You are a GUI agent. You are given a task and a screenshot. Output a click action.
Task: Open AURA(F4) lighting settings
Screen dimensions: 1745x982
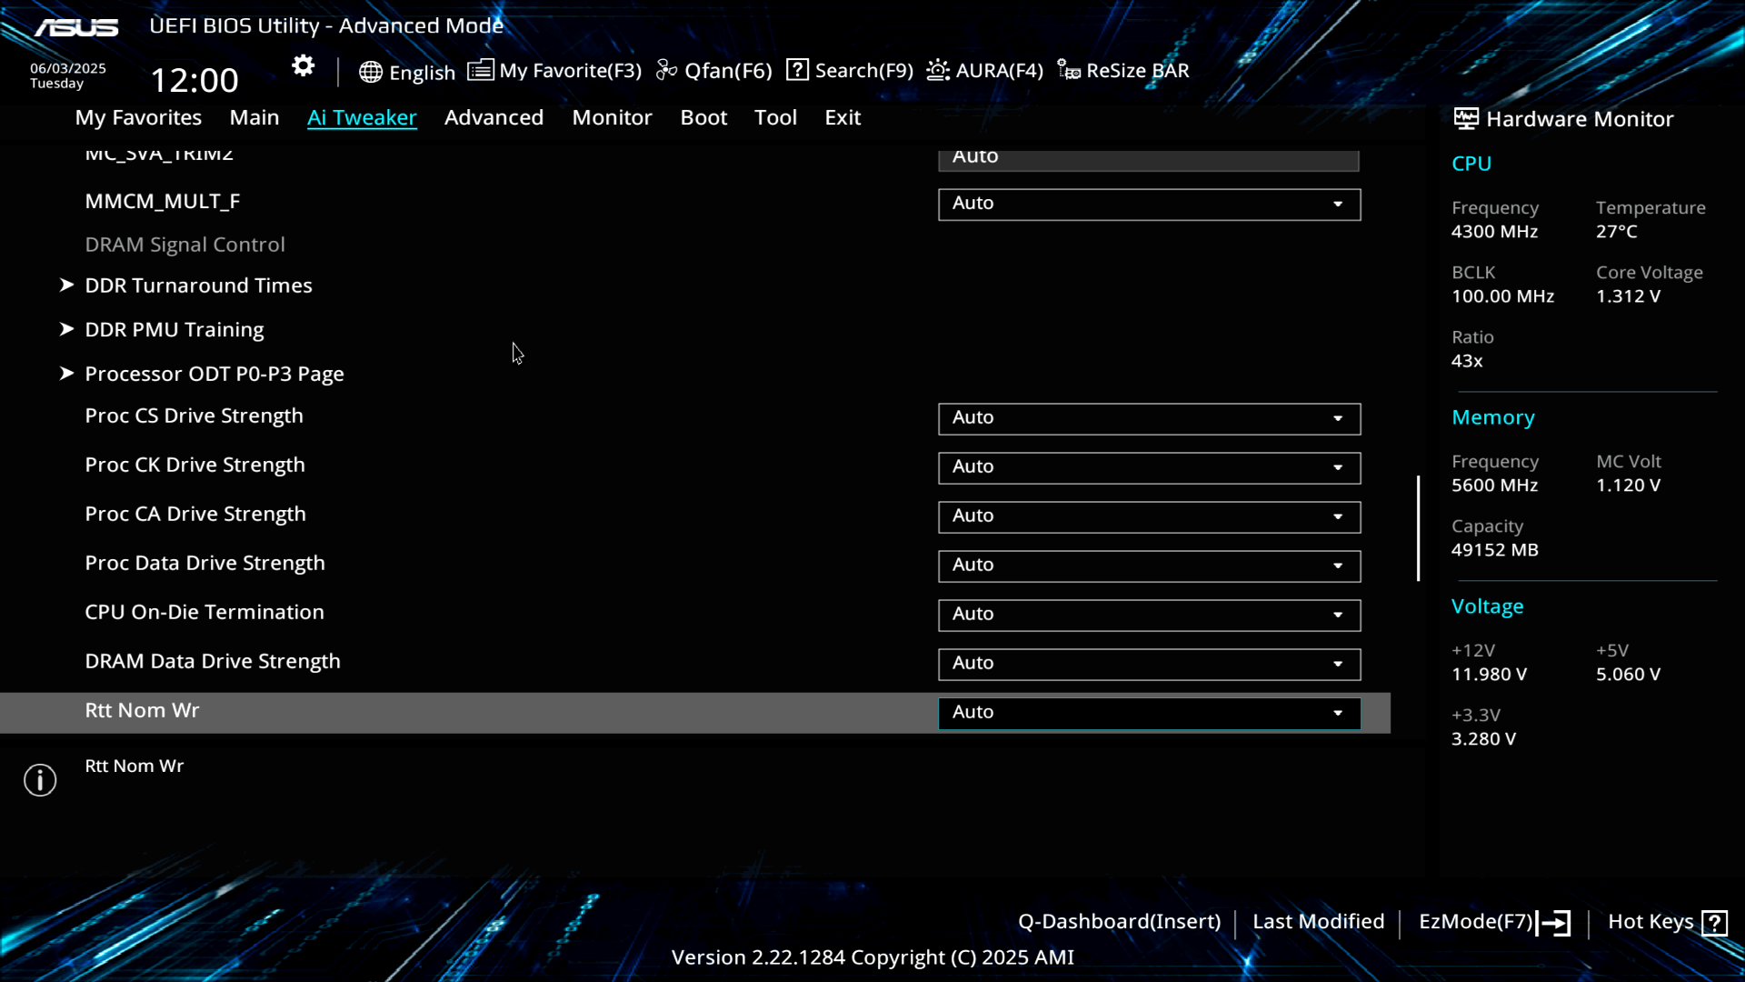click(x=938, y=70)
